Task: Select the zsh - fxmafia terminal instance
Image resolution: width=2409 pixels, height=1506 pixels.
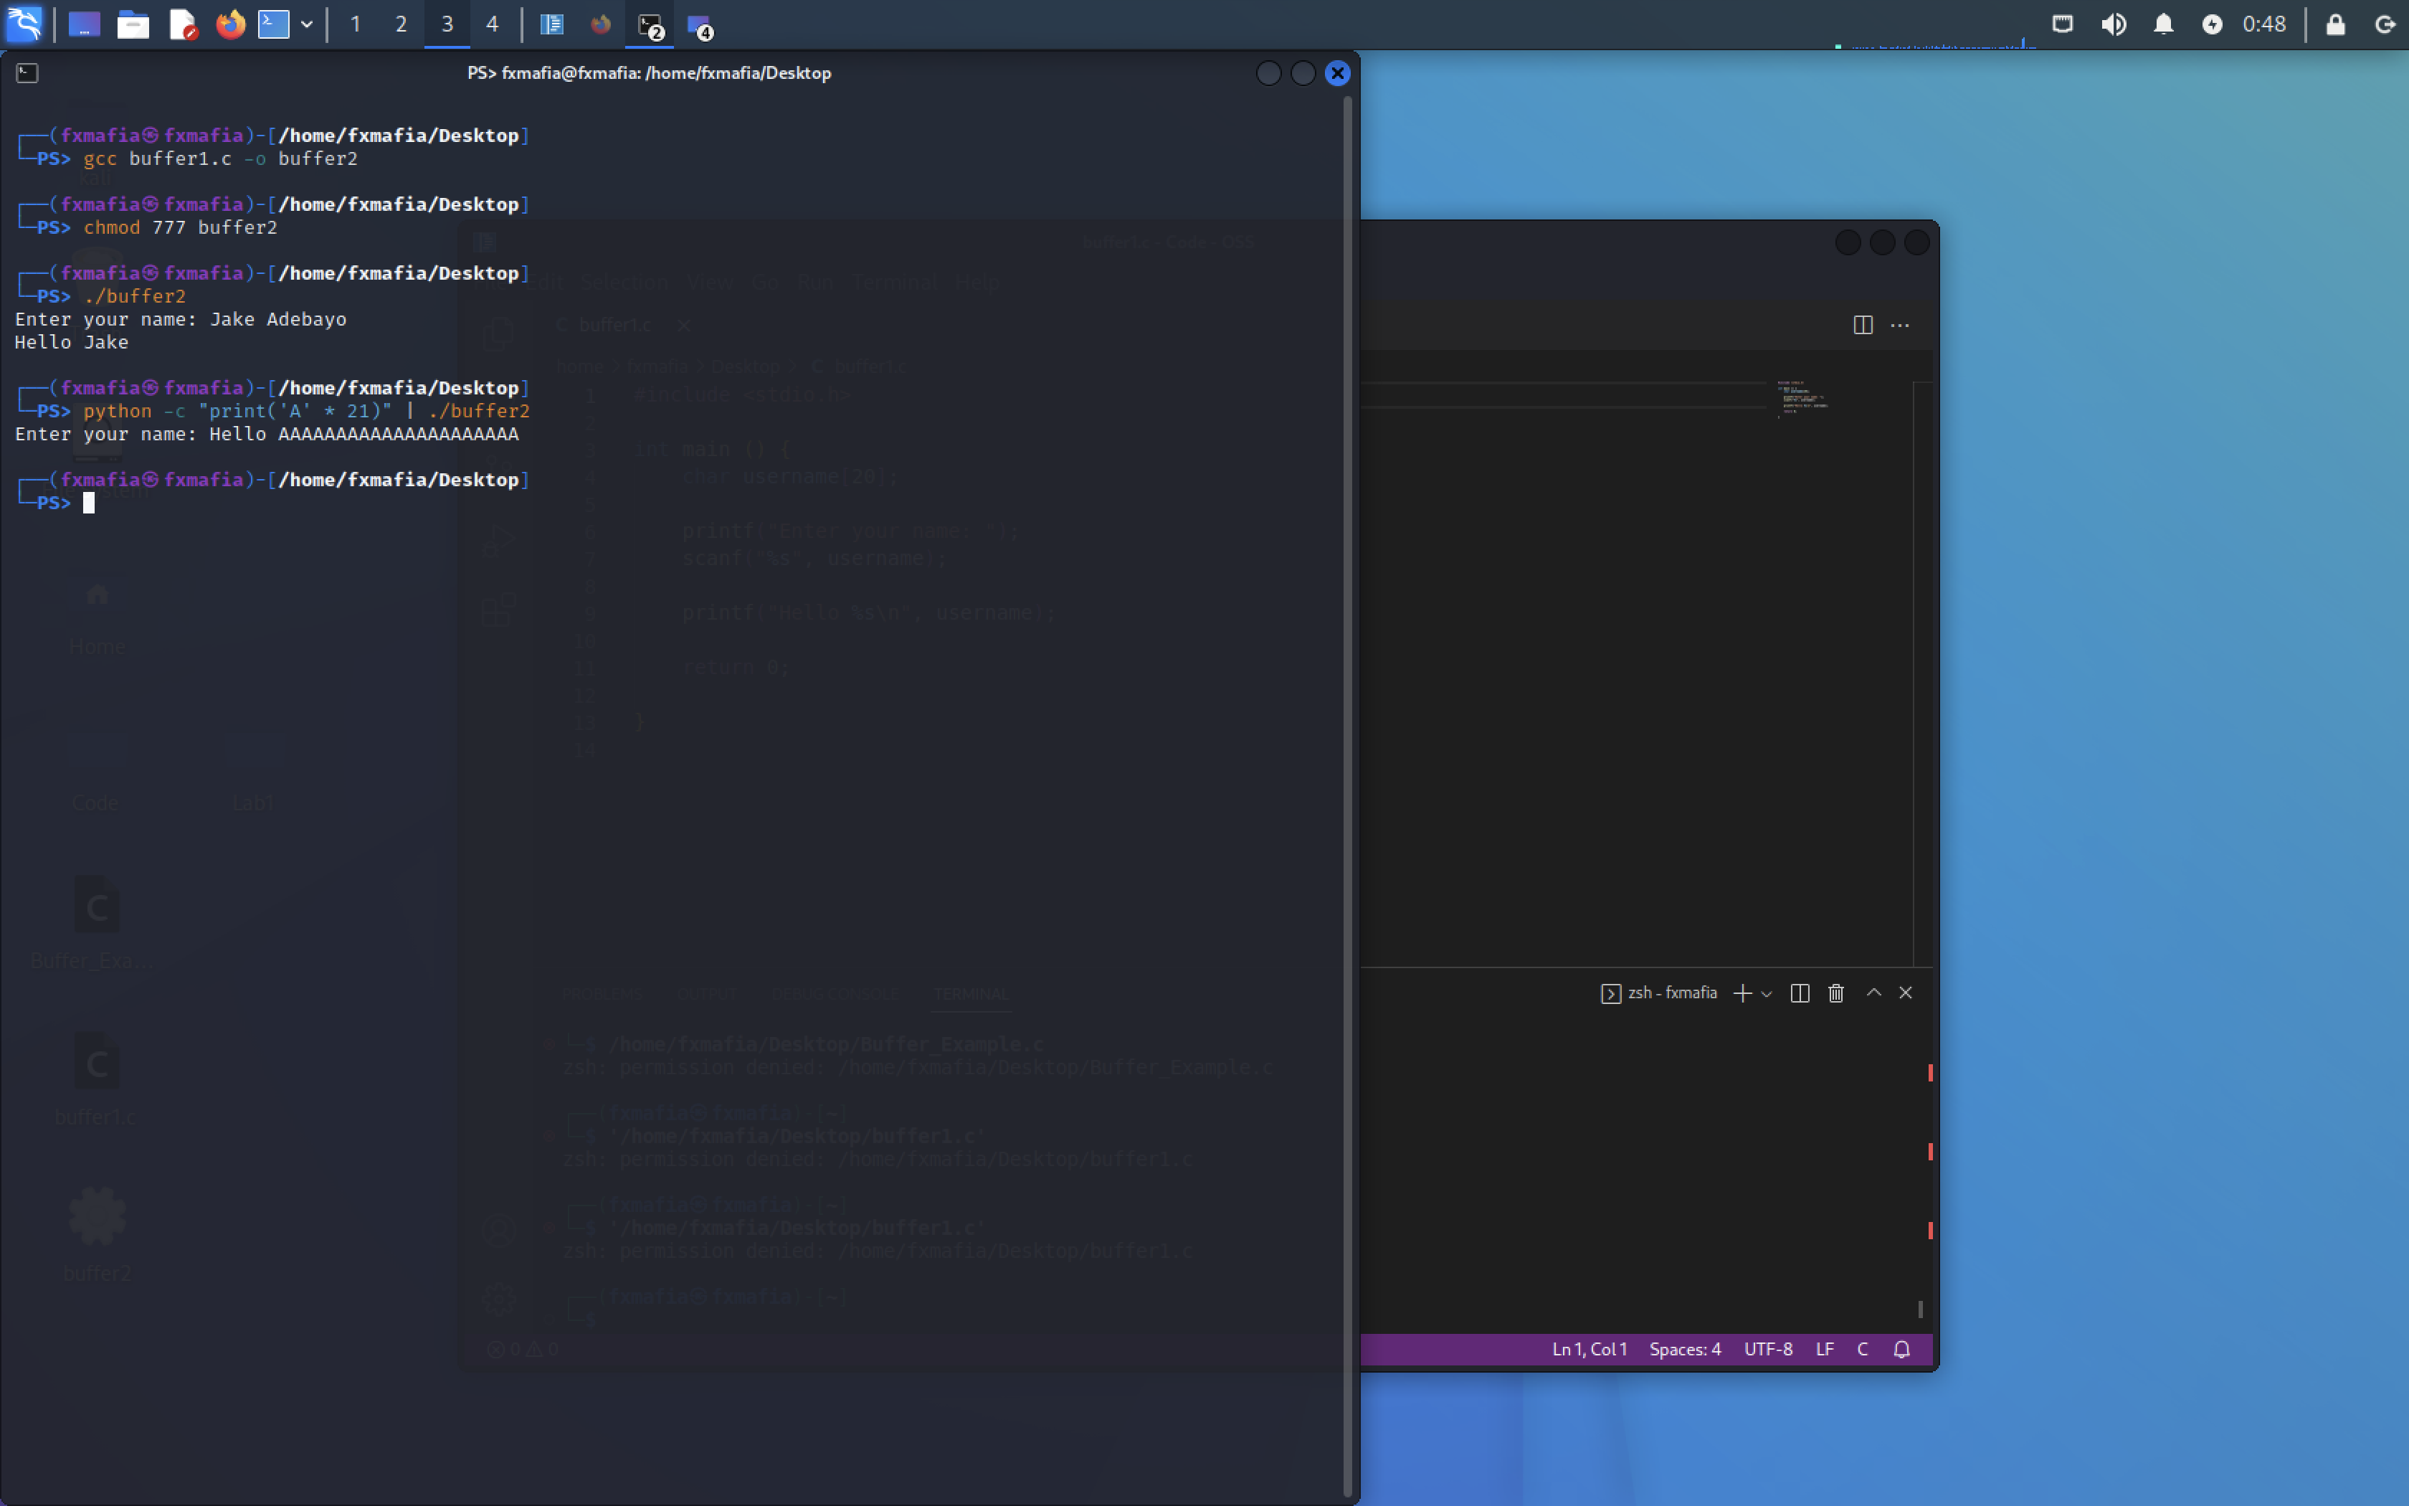Action: click(x=1660, y=993)
